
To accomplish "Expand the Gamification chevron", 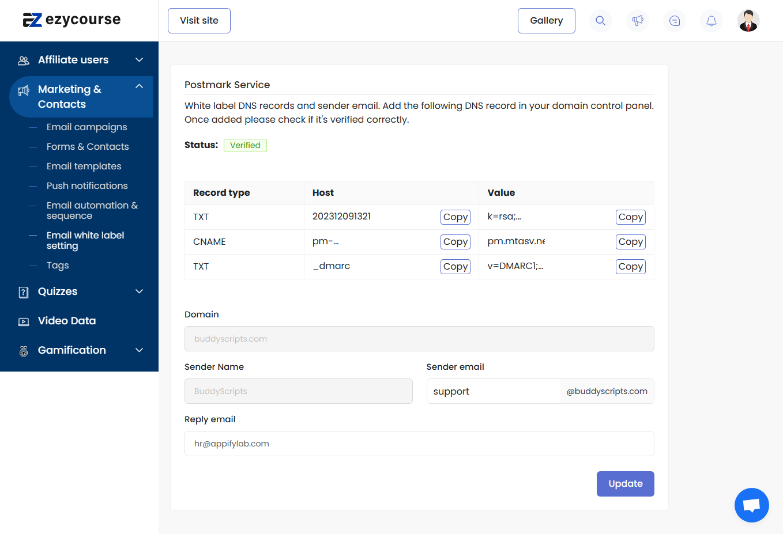I will tap(139, 350).
